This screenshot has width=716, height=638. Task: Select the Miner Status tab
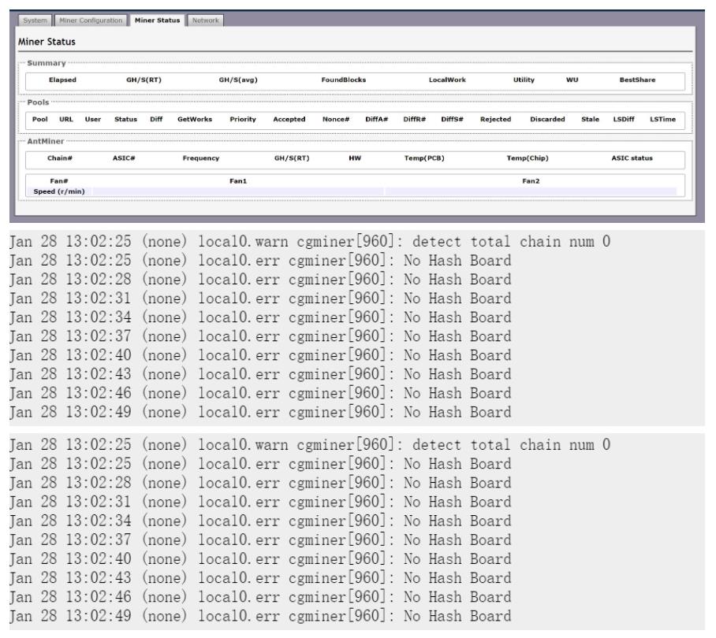pyautogui.click(x=157, y=20)
